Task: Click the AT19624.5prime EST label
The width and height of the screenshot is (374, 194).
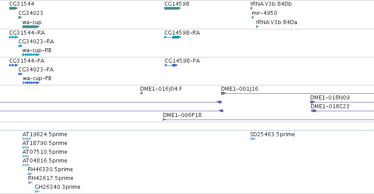Action: pyautogui.click(x=45, y=134)
